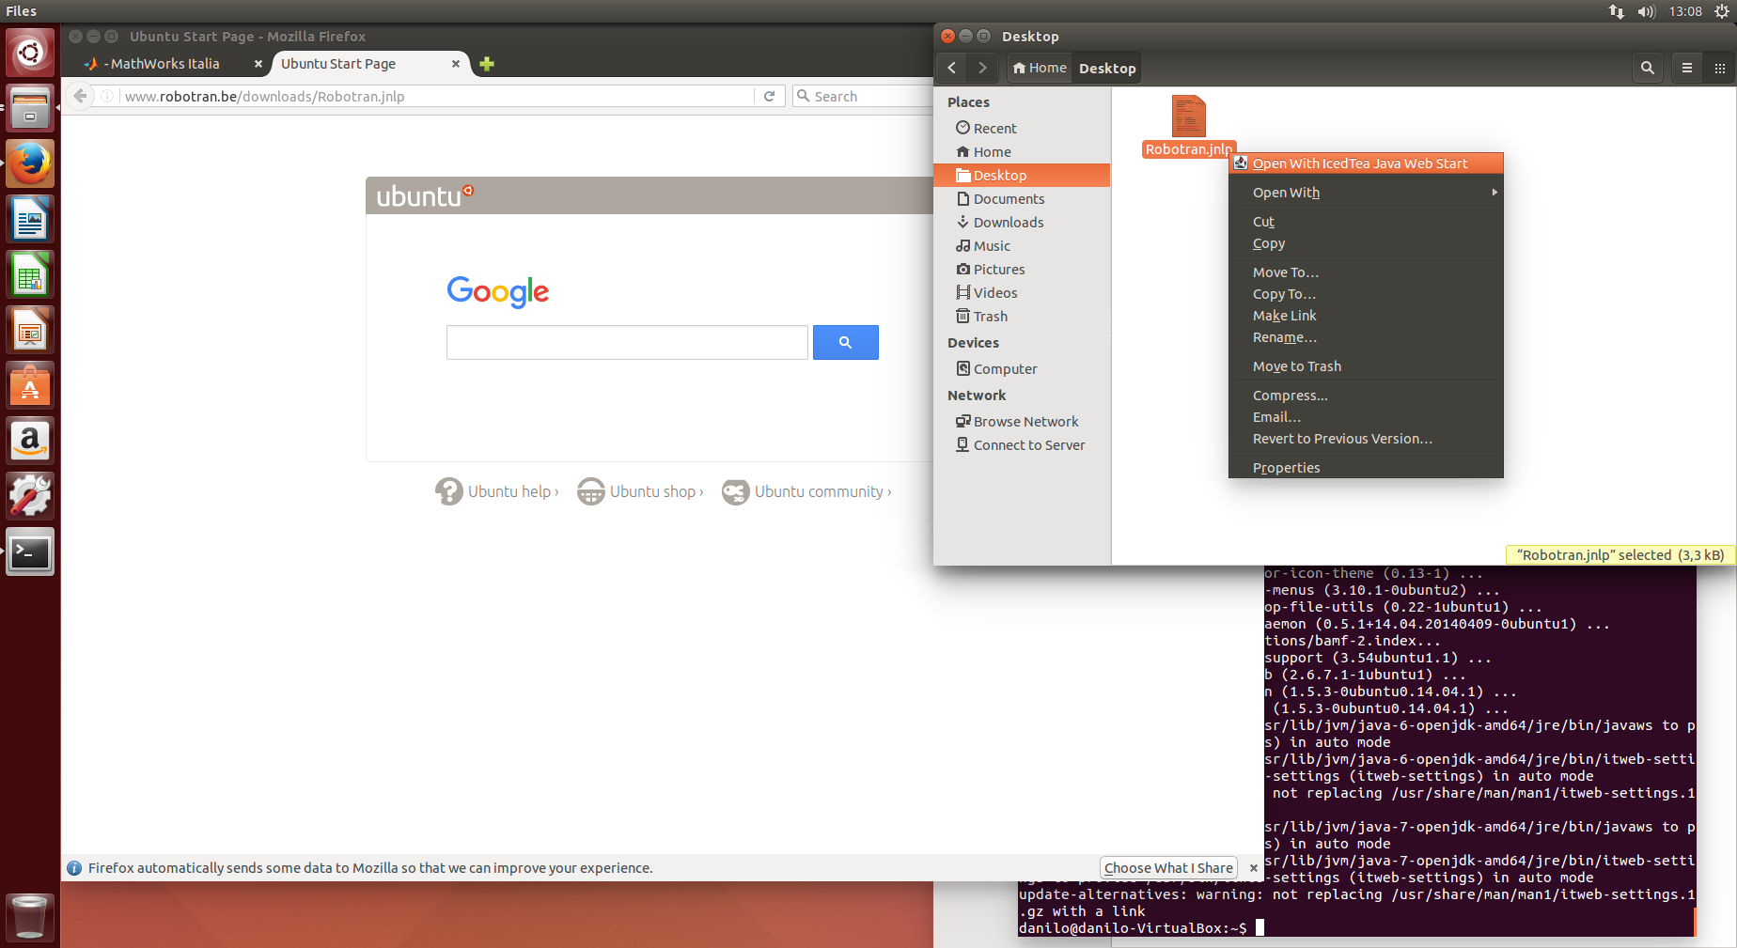Open Documents in Places sidebar

click(x=1022, y=199)
